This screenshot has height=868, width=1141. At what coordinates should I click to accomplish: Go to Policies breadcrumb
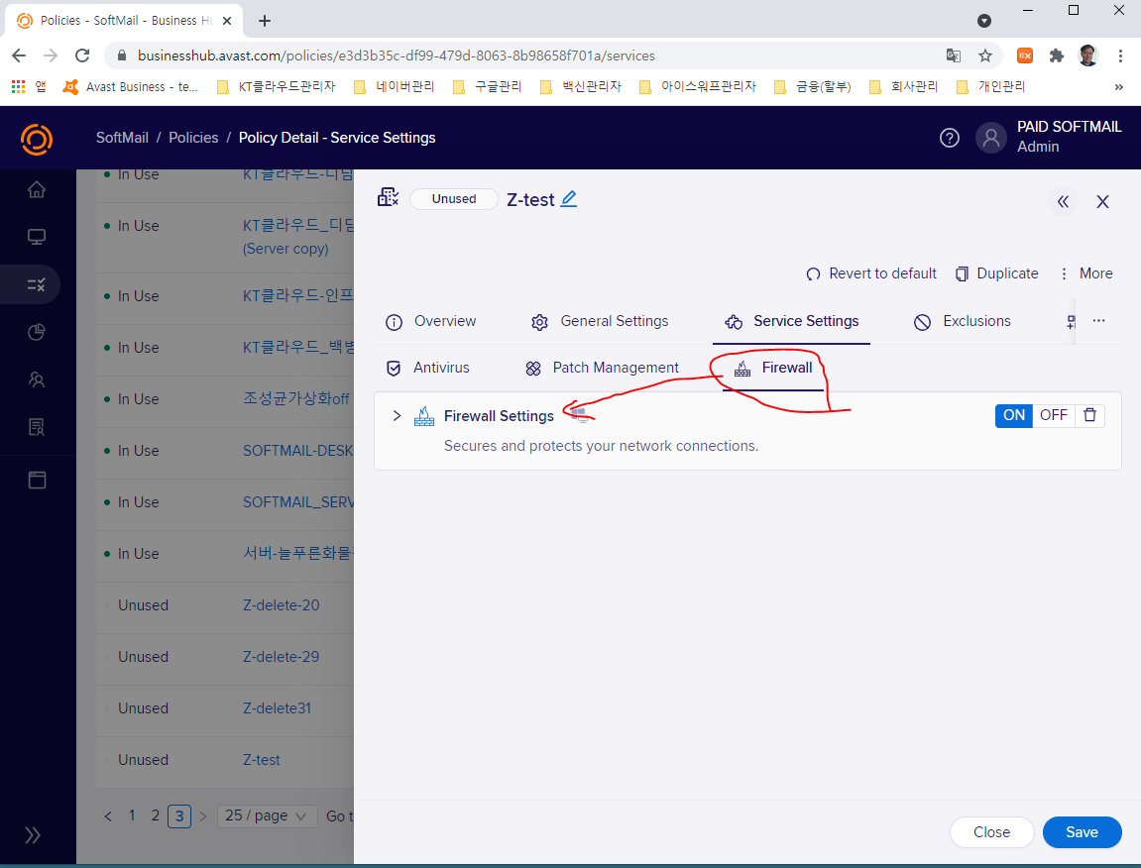point(193,138)
